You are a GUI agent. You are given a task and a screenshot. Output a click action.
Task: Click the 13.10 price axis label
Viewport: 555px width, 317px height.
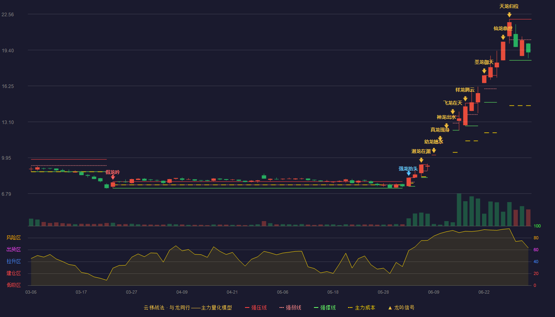point(8,122)
